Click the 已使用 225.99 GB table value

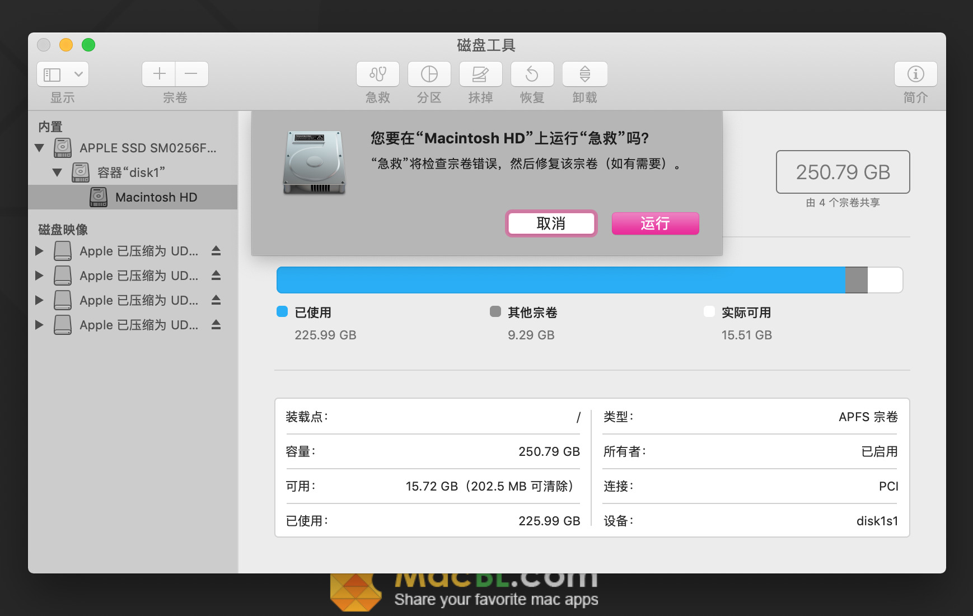549,521
